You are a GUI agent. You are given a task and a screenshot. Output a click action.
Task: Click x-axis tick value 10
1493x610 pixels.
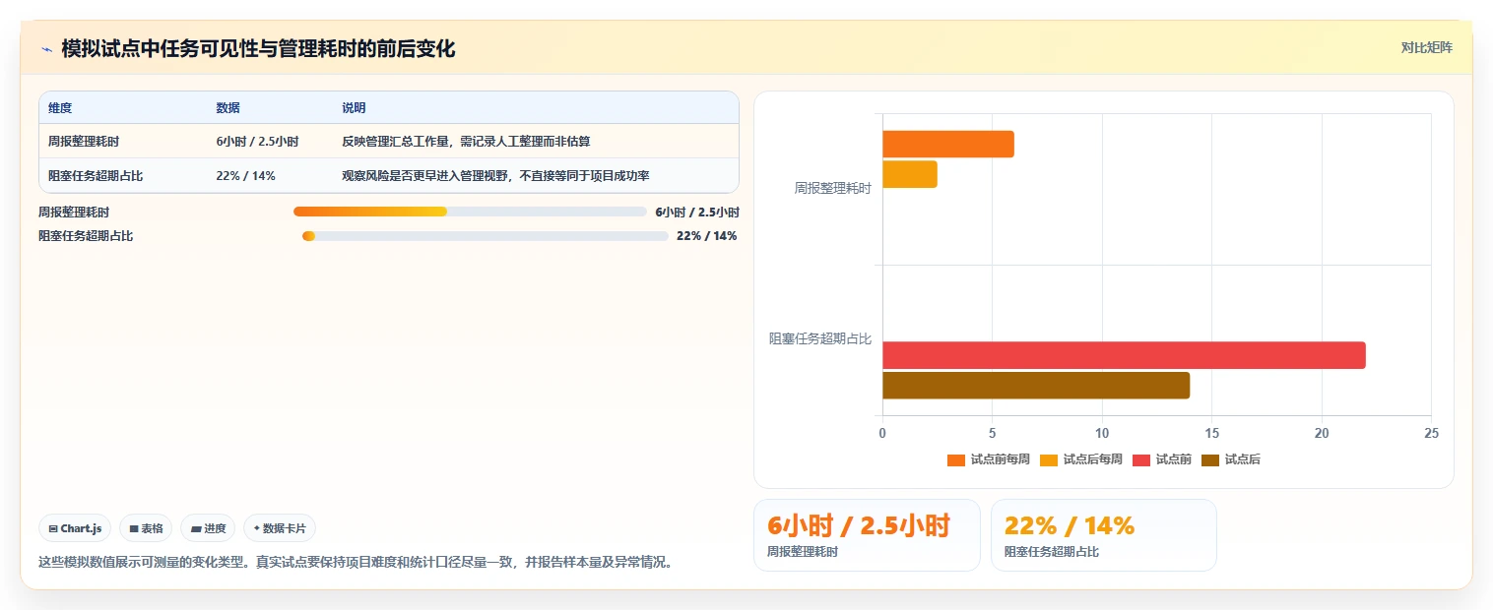(1102, 434)
